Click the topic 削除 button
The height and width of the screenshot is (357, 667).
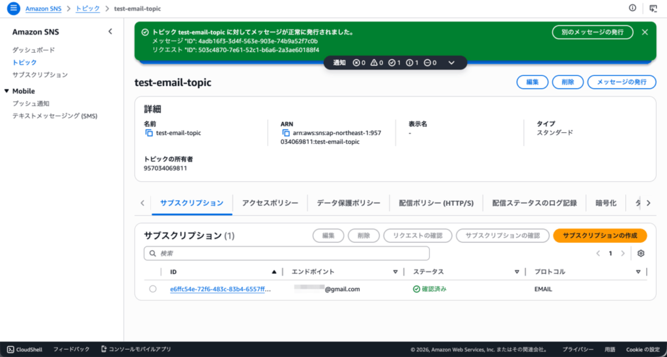pos(568,82)
